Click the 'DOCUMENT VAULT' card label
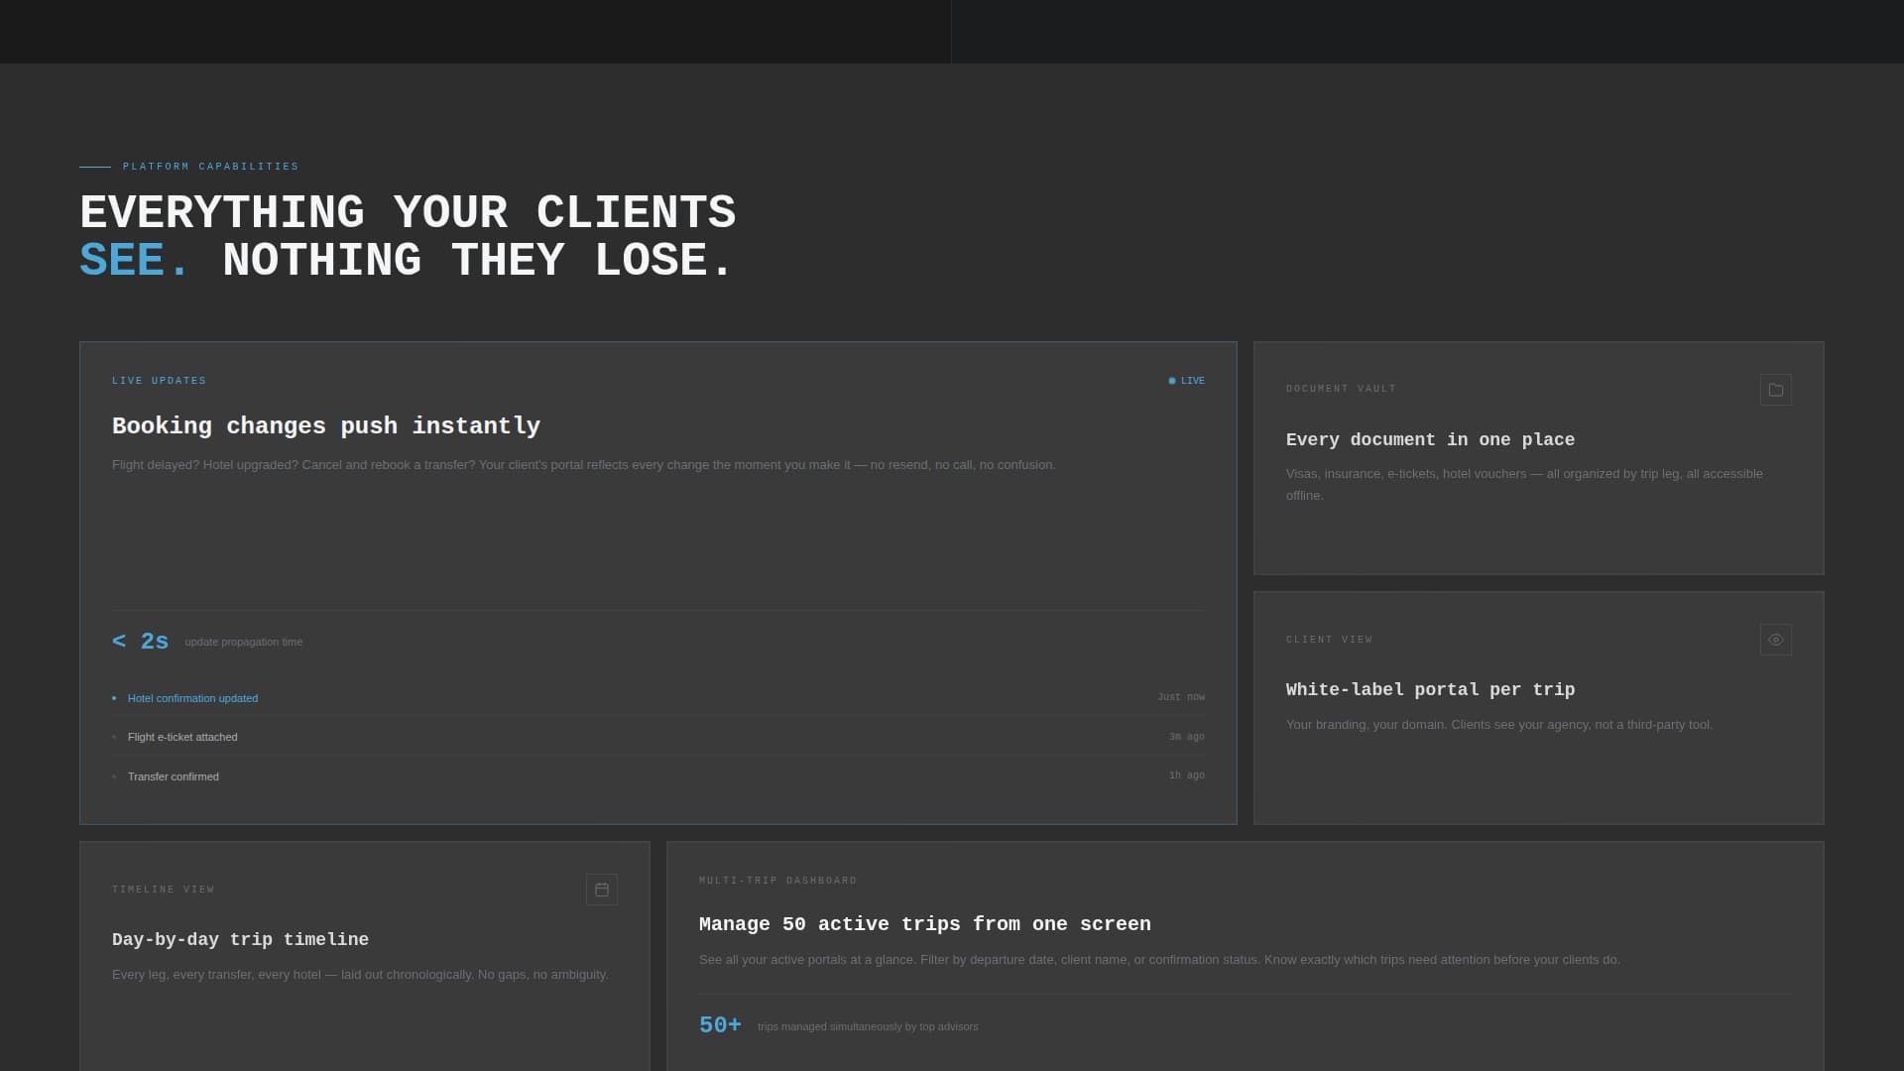The height and width of the screenshot is (1071, 1904). 1341,389
